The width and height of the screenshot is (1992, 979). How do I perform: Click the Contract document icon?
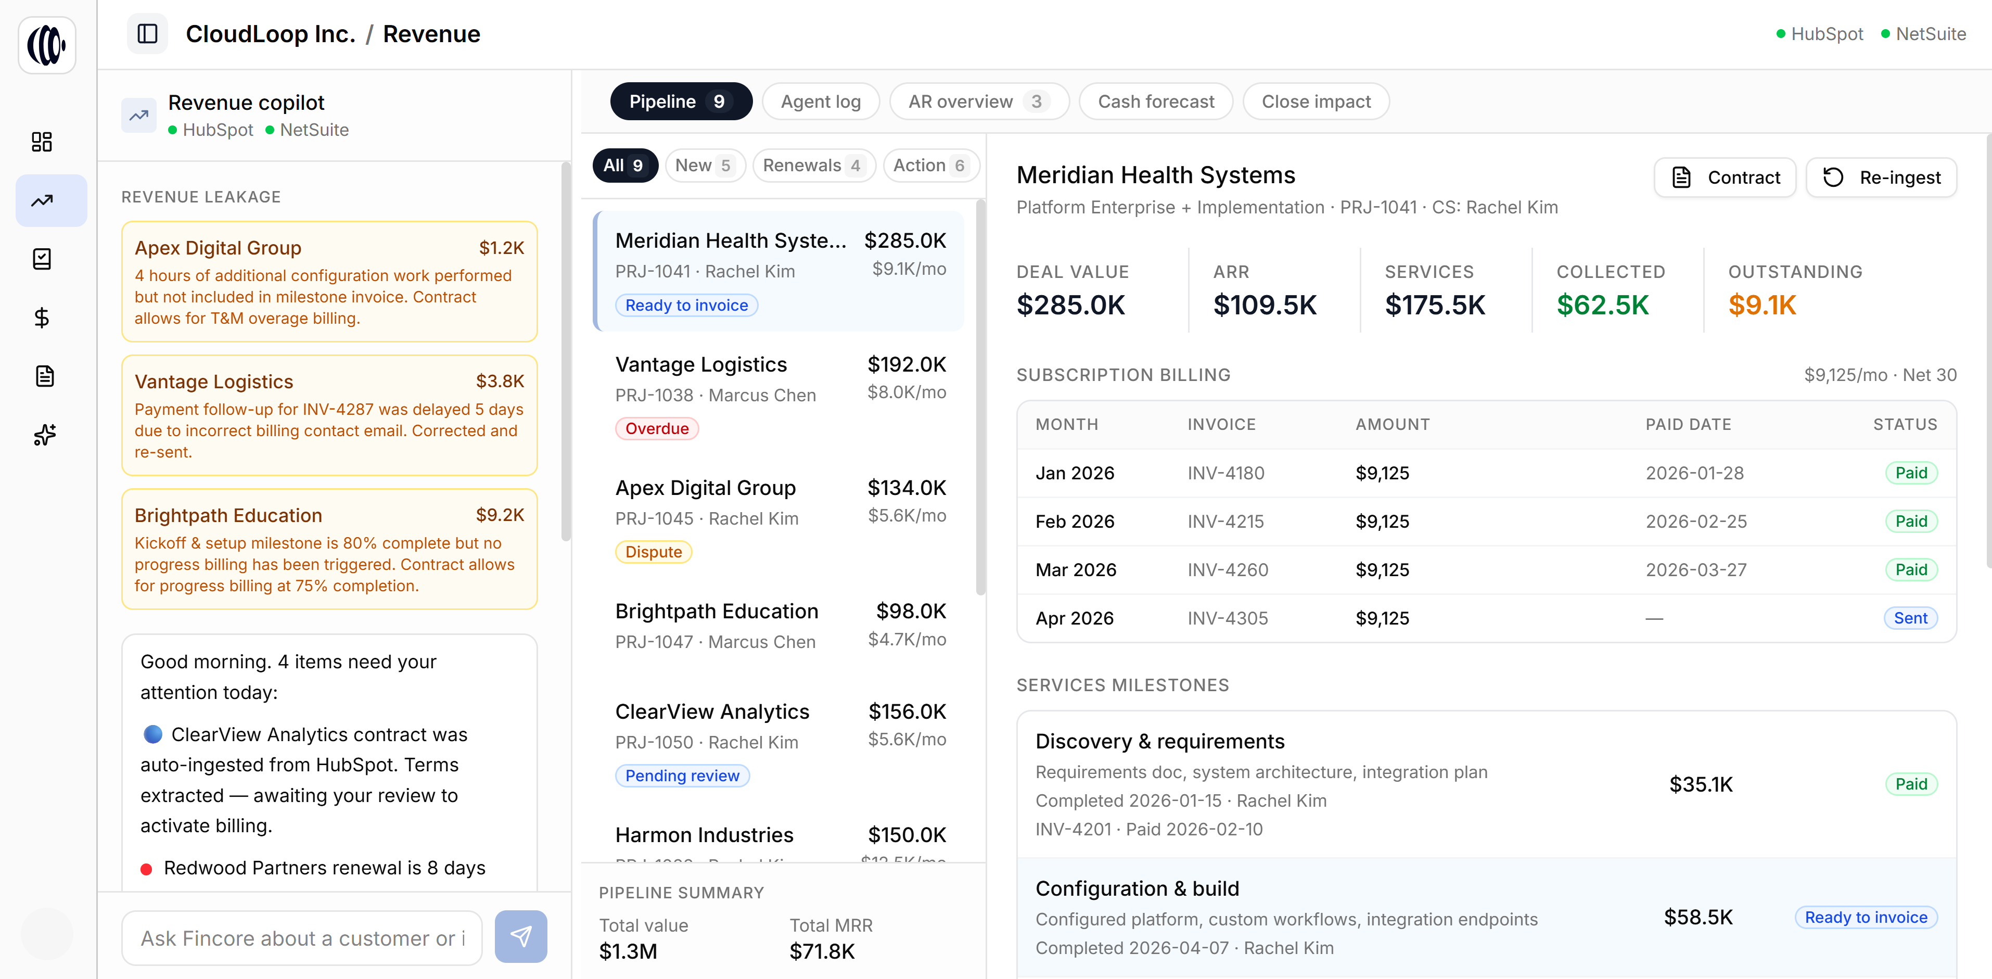point(1681,177)
